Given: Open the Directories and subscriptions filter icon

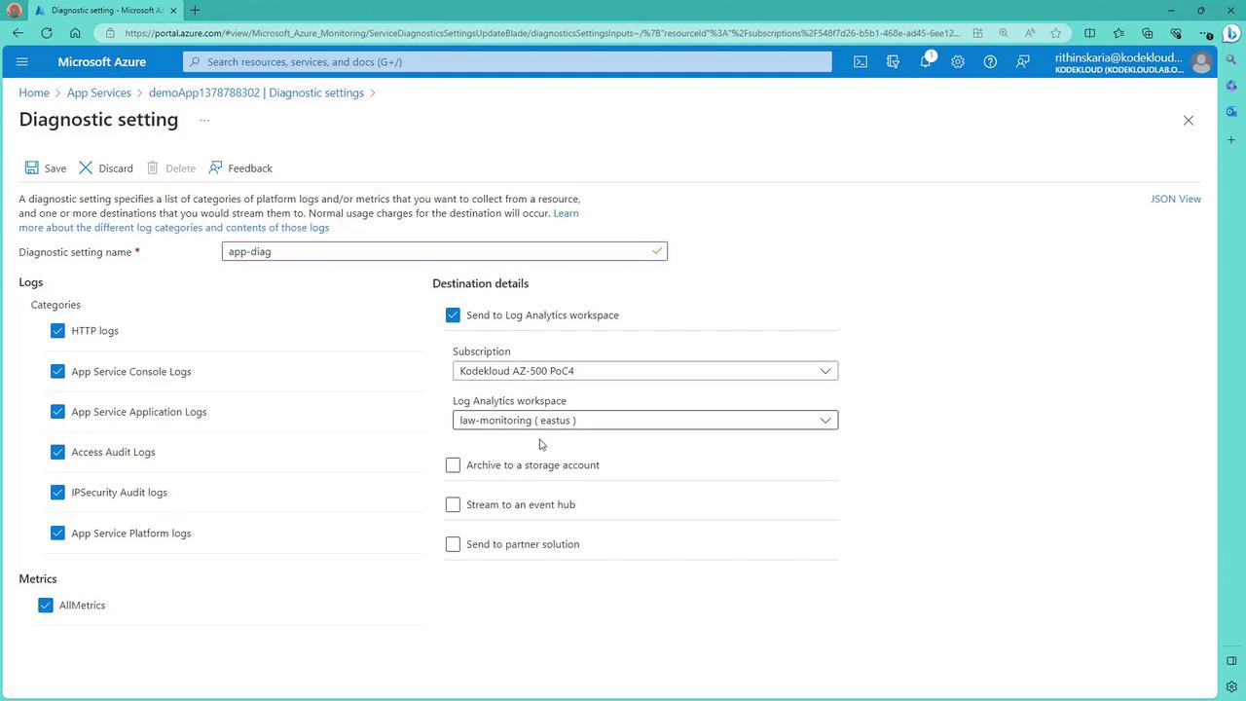Looking at the screenshot, I should (x=893, y=61).
